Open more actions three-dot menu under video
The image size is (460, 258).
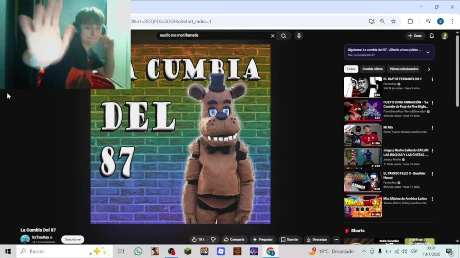click(x=336, y=239)
